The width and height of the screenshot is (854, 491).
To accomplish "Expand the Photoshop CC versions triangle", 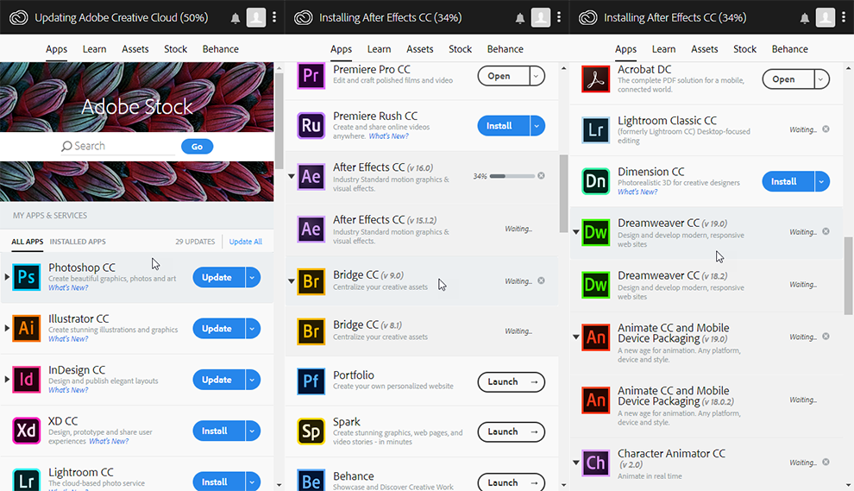I will pos(7,278).
